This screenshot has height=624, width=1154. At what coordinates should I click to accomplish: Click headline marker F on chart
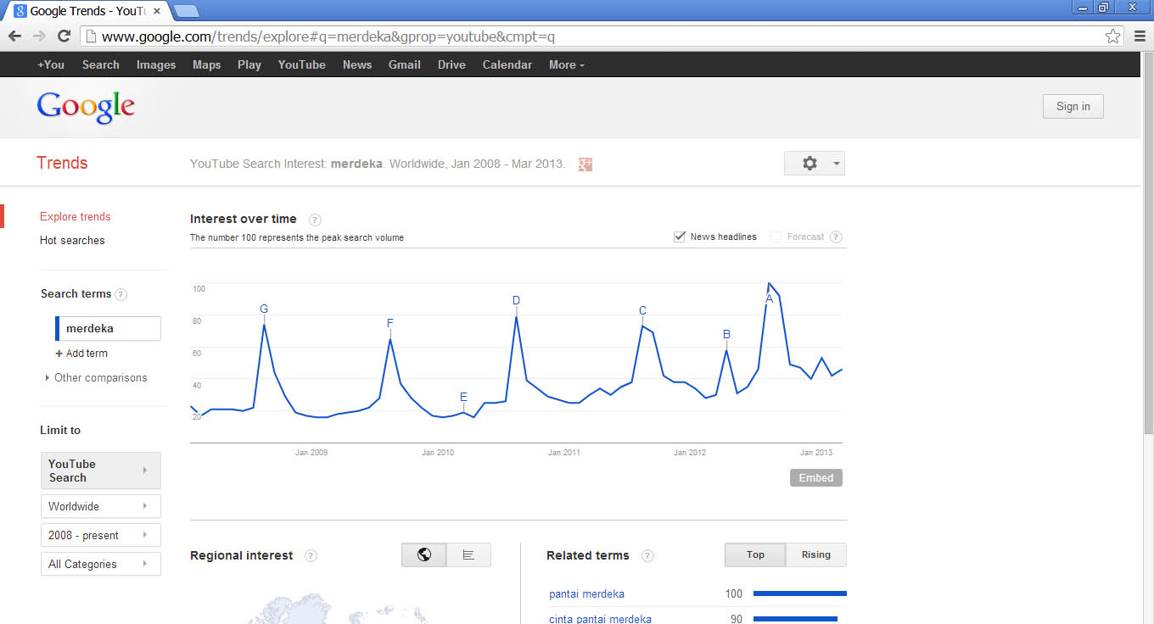tap(390, 323)
